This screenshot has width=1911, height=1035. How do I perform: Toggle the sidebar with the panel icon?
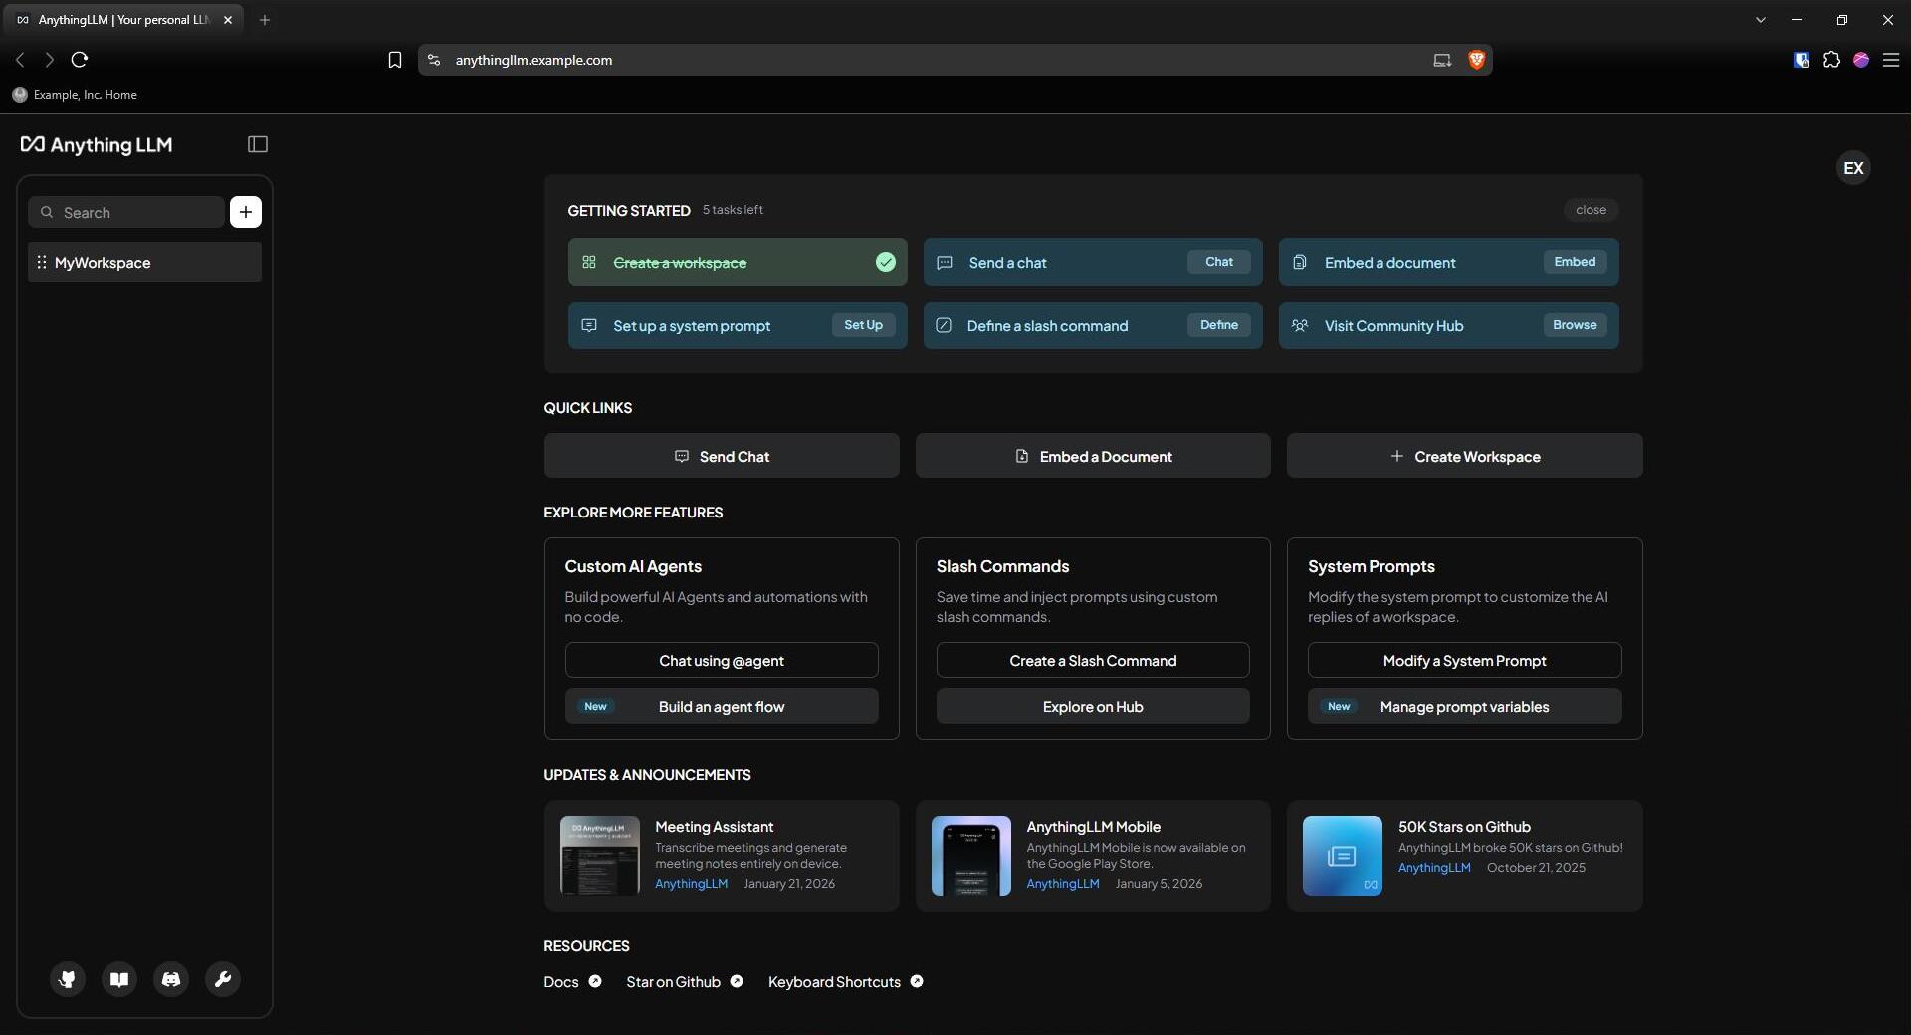point(258,144)
